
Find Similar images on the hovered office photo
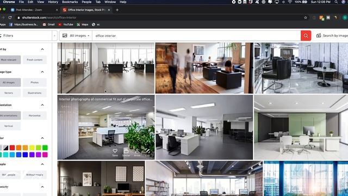click(x=126, y=152)
